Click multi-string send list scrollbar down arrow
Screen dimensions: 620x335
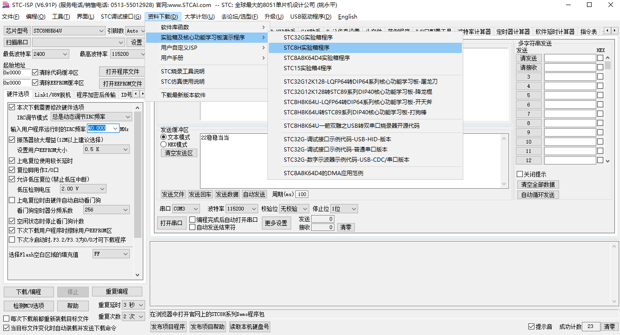coord(607,160)
